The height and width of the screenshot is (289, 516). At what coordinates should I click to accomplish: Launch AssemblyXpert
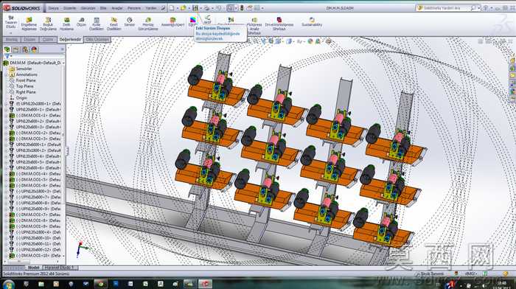pos(172,22)
